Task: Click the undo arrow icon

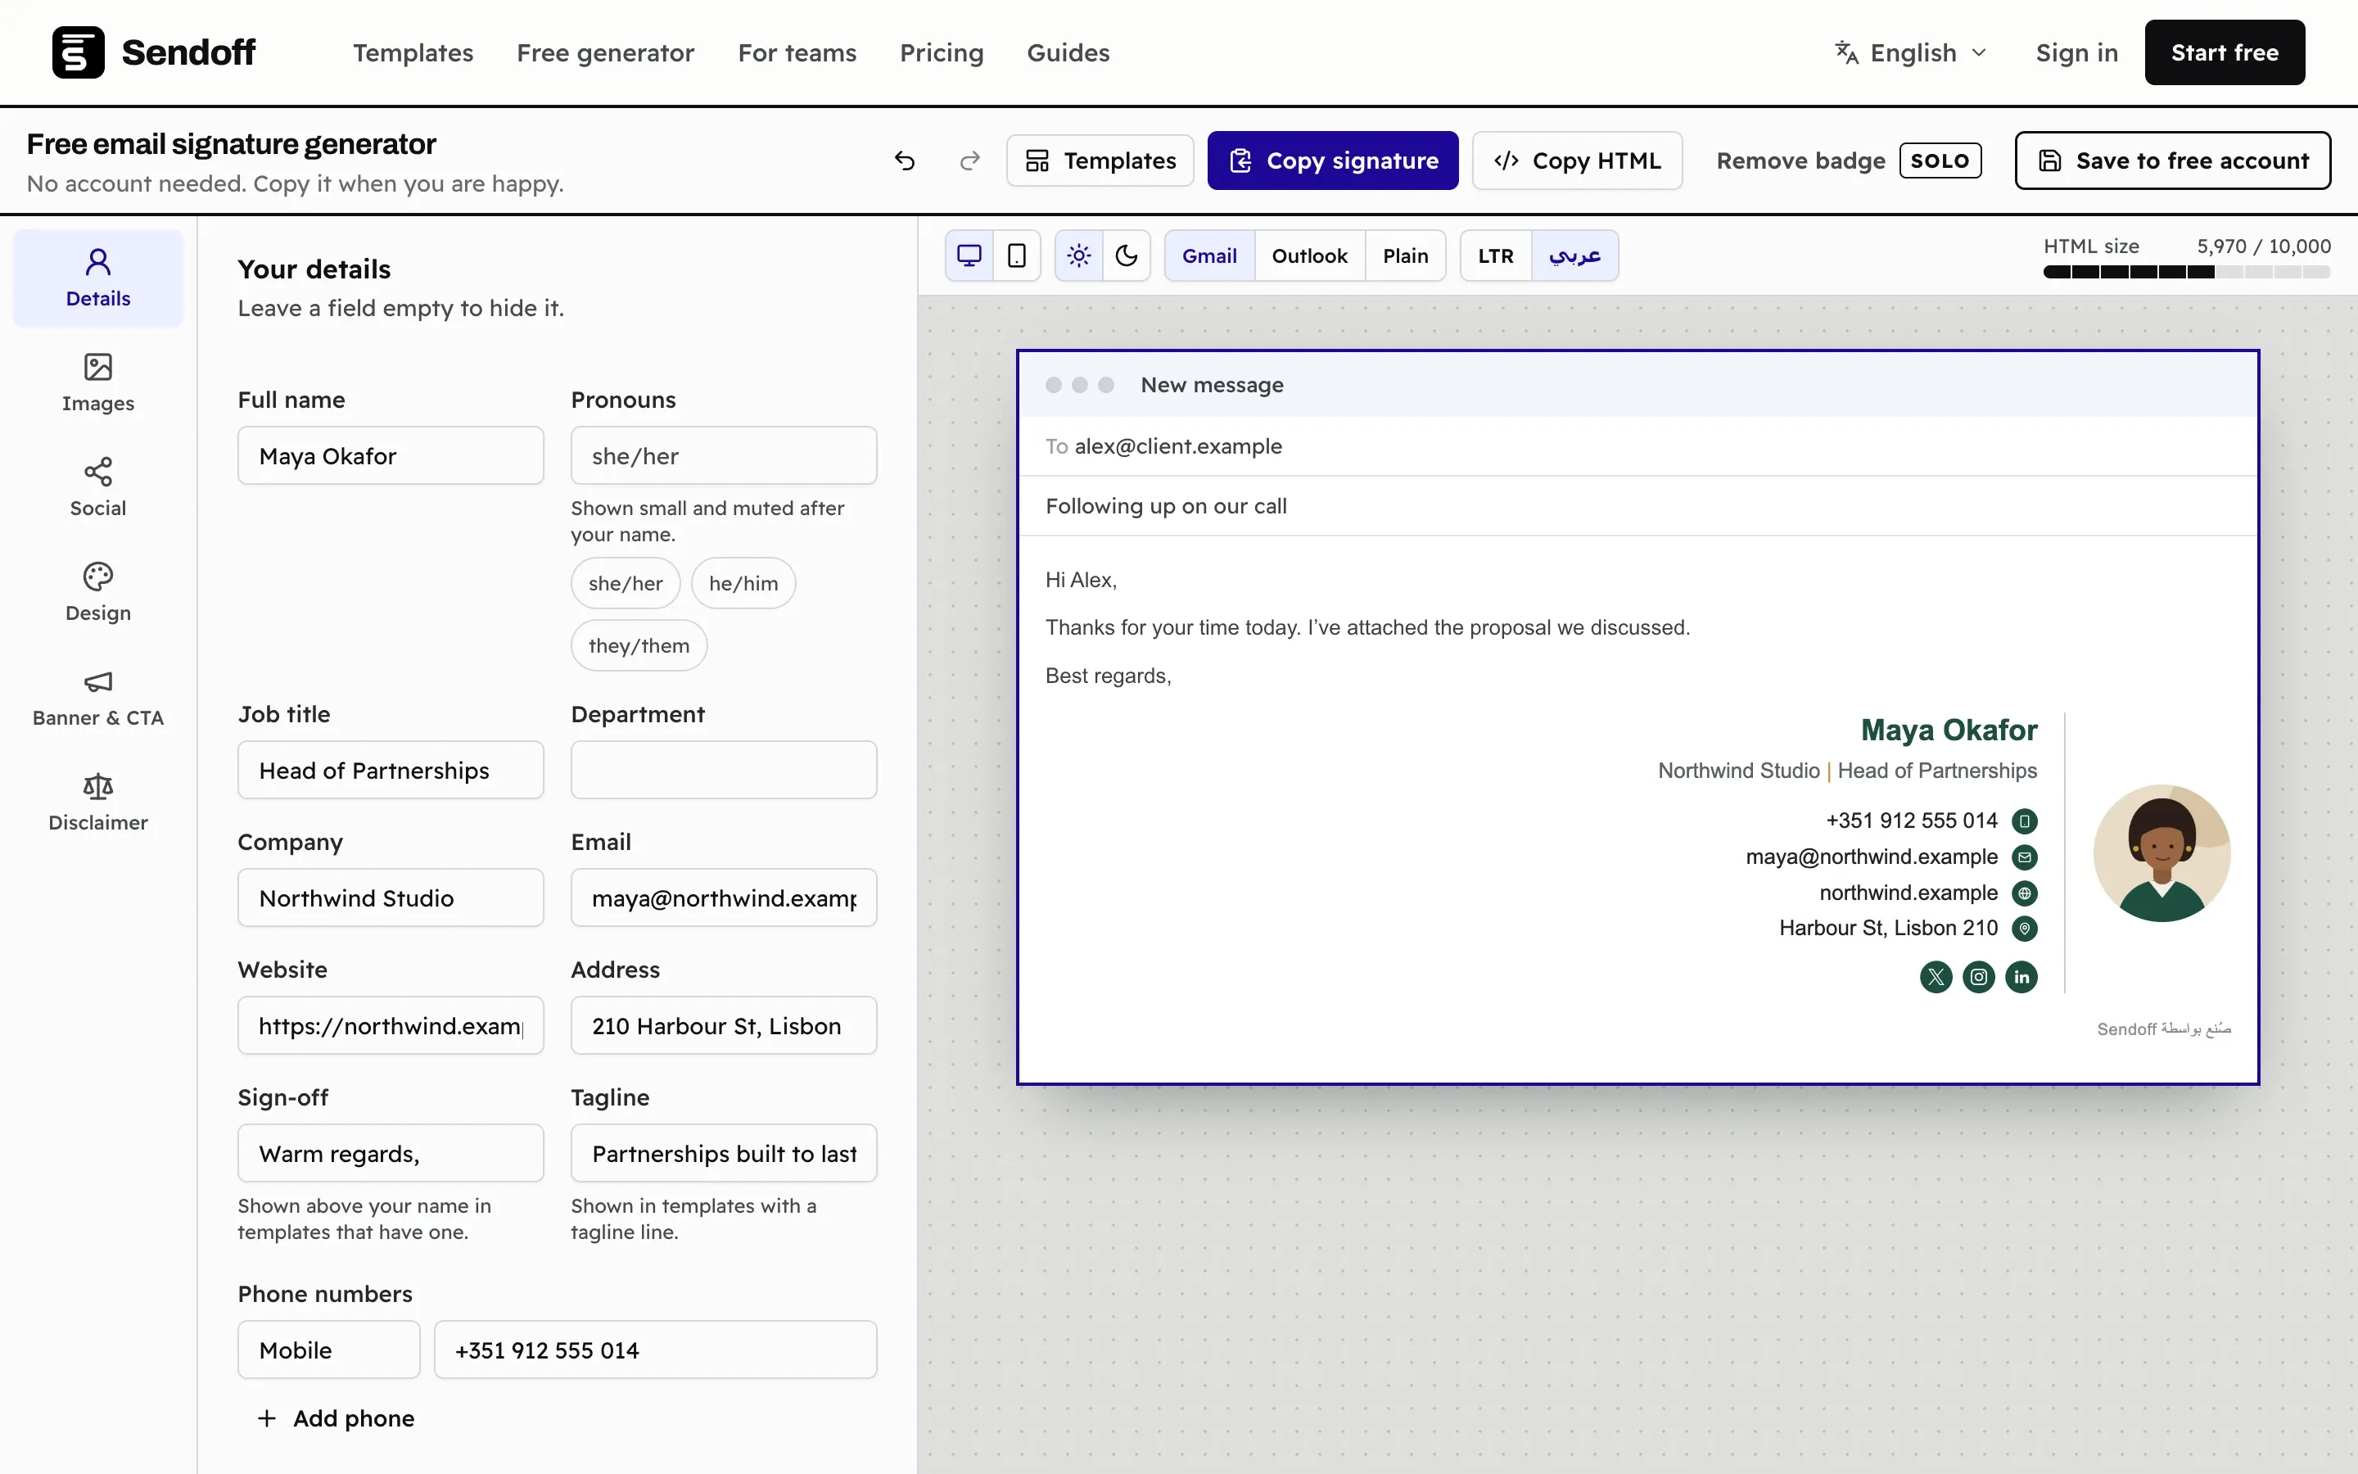Action: pos(904,161)
